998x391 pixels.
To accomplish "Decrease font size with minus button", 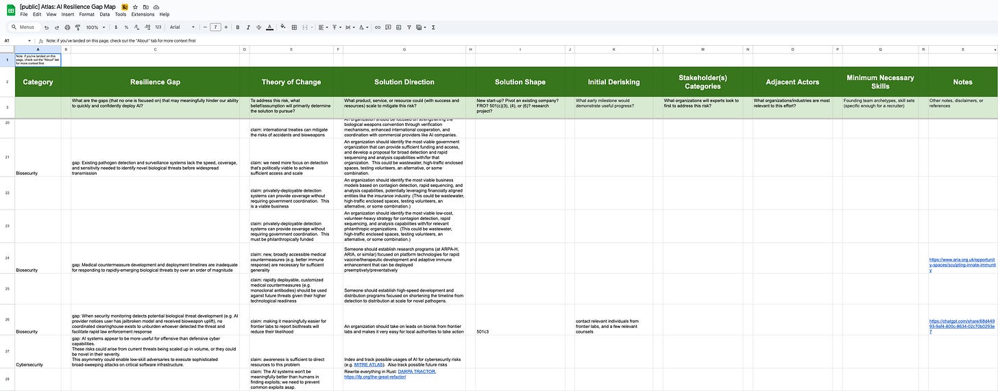I will coord(205,27).
